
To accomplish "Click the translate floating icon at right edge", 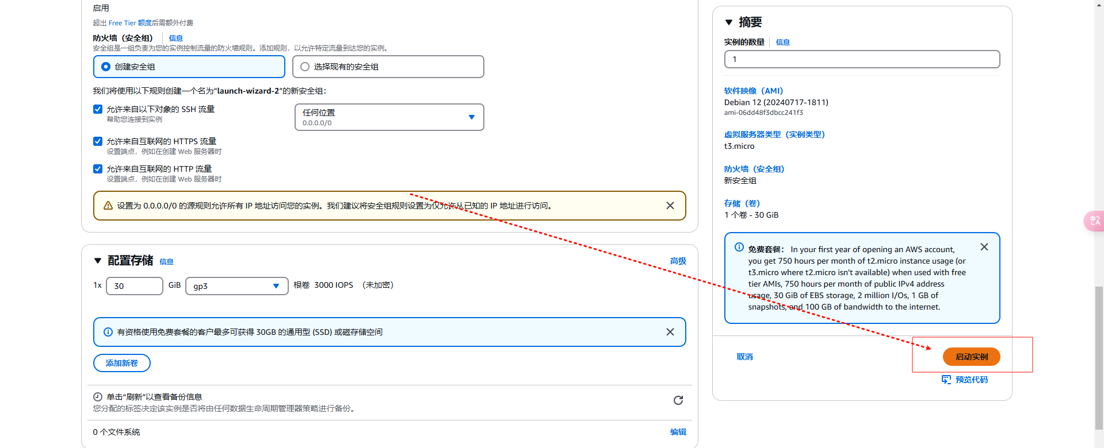I will [x=1094, y=221].
